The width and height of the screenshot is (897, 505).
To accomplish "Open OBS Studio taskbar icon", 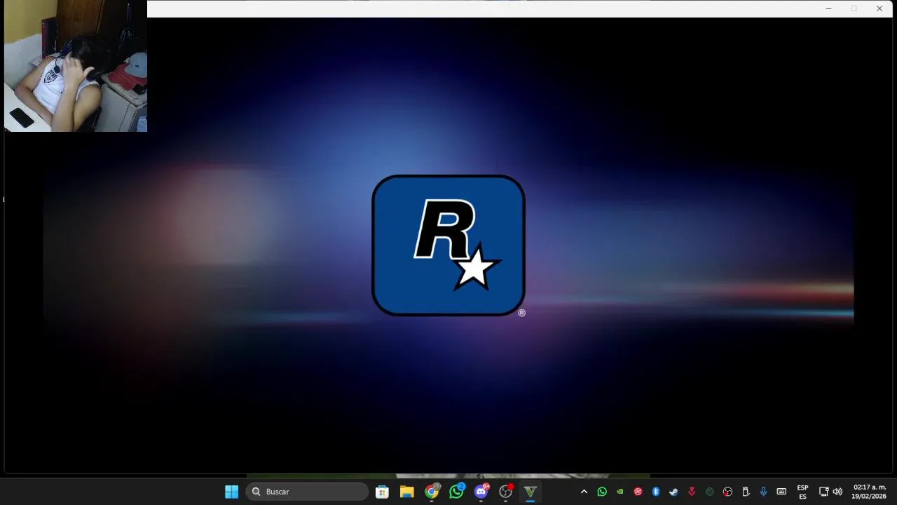I will pyautogui.click(x=505, y=492).
